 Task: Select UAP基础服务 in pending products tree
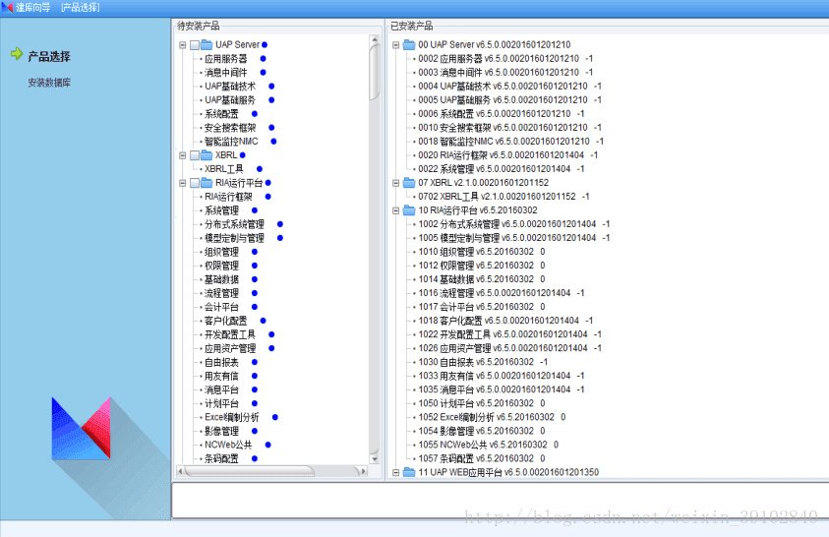pos(230,100)
